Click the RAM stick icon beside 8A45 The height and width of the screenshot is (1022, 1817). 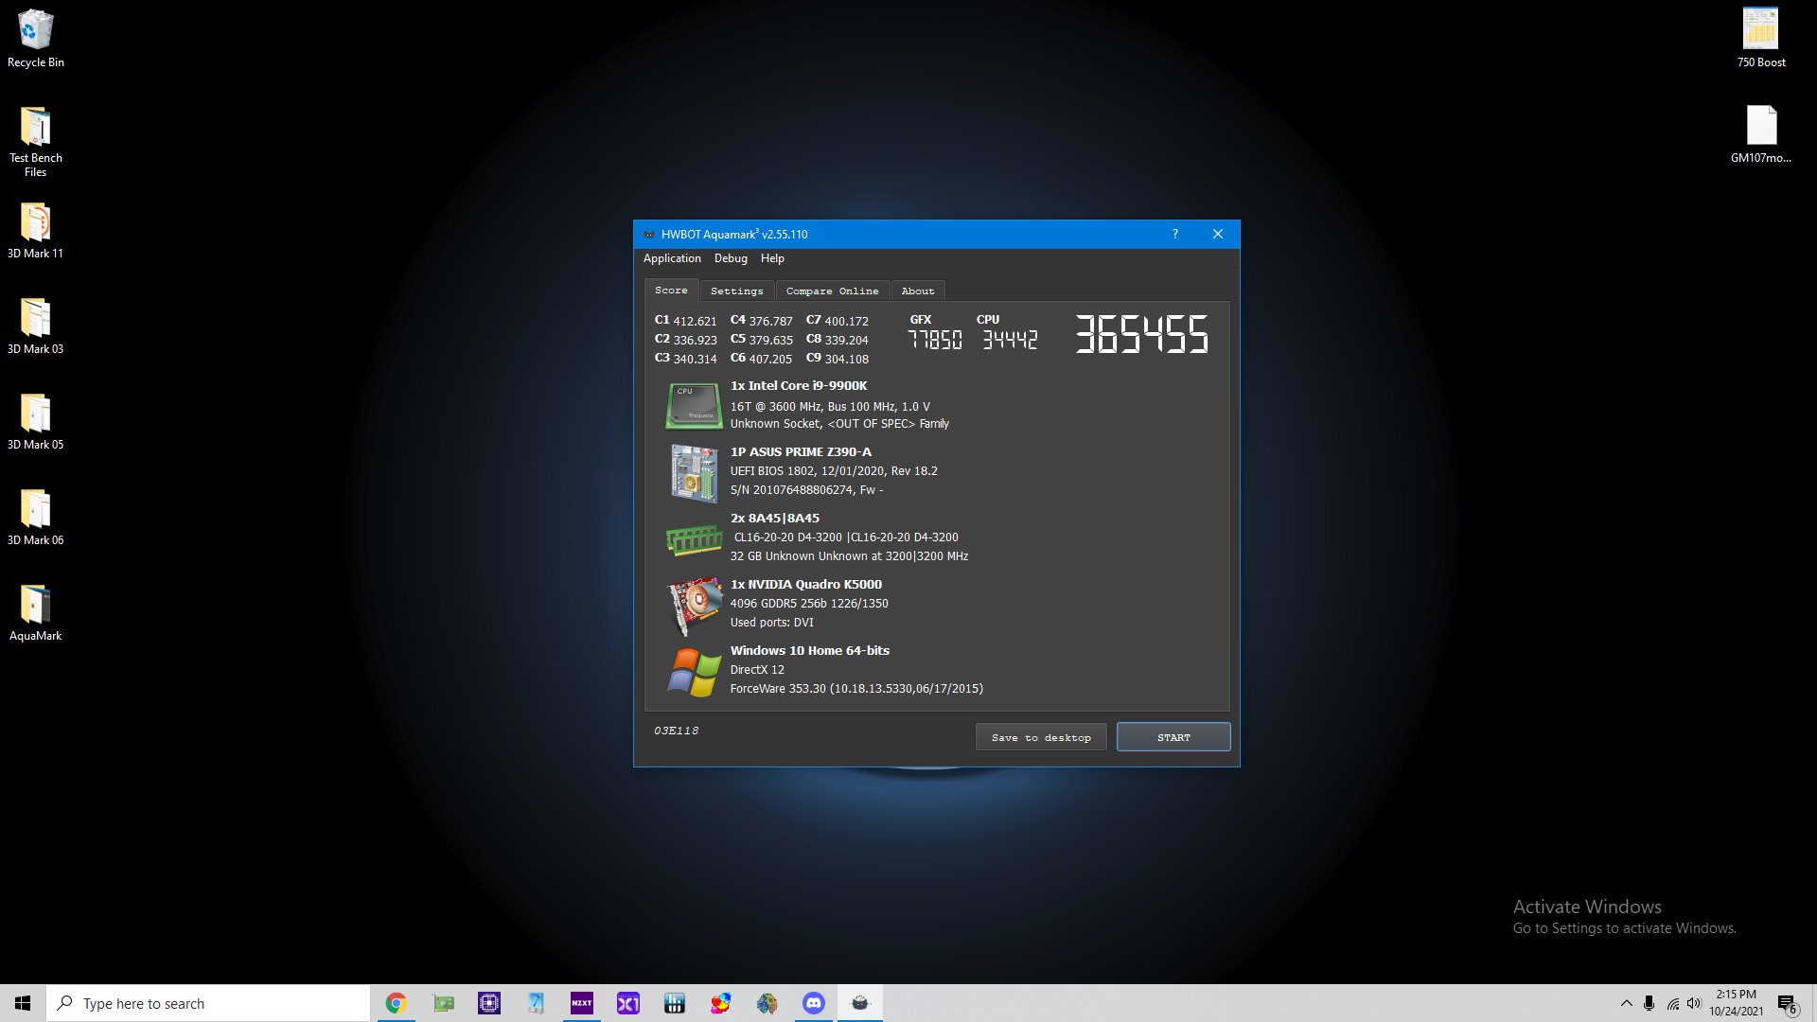point(694,539)
